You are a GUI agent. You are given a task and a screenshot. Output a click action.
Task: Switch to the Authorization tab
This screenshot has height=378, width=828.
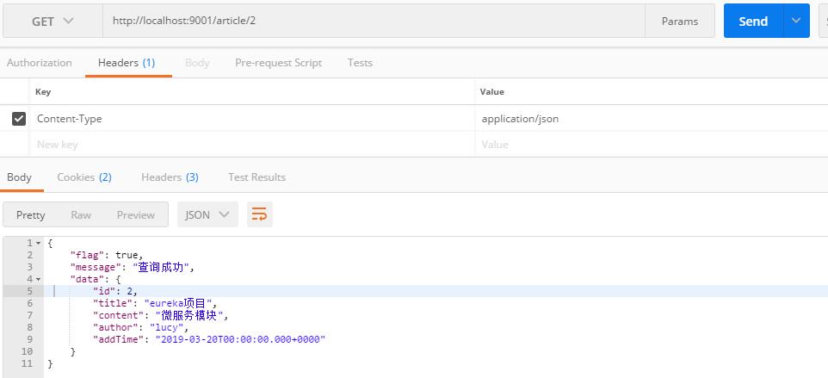[x=40, y=63]
